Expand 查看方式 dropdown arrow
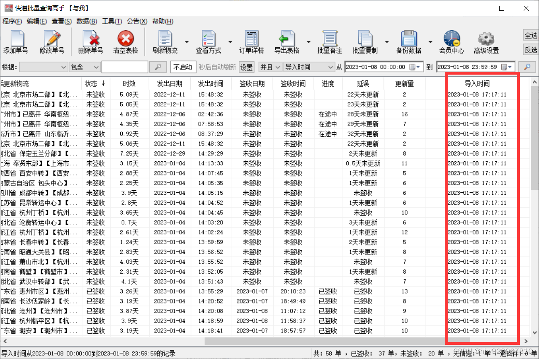The height and width of the screenshot is (359, 539). coord(230,42)
